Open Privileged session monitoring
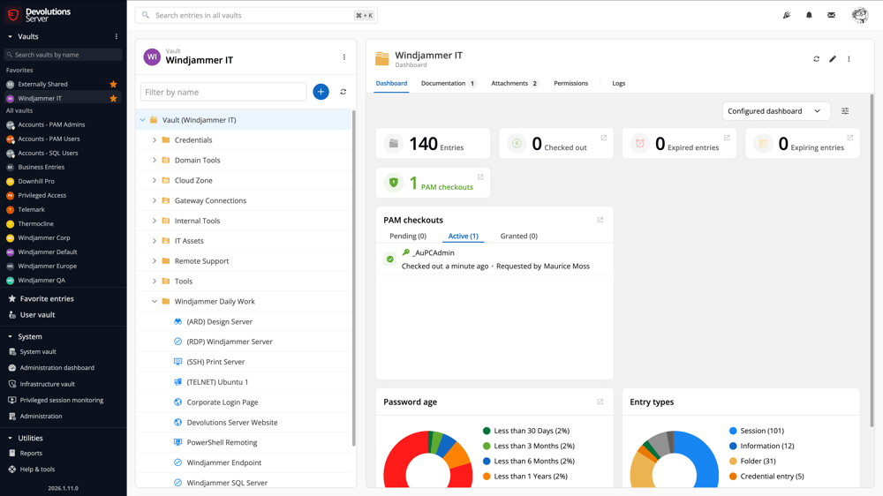The image size is (883, 496). pyautogui.click(x=62, y=400)
